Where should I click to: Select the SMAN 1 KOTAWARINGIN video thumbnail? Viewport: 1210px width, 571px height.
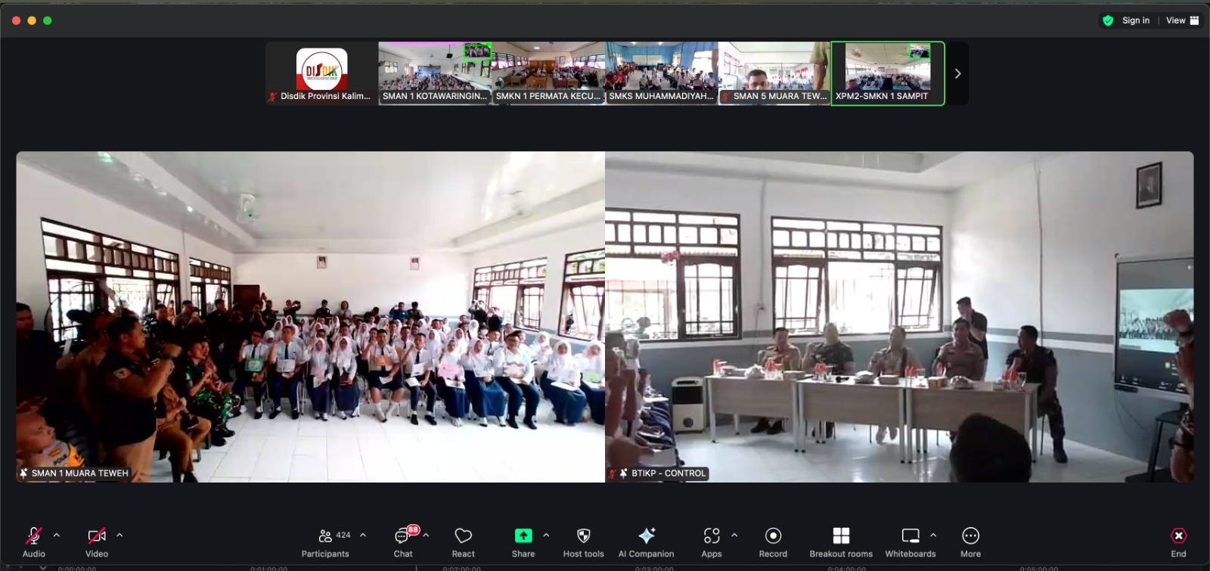(435, 73)
